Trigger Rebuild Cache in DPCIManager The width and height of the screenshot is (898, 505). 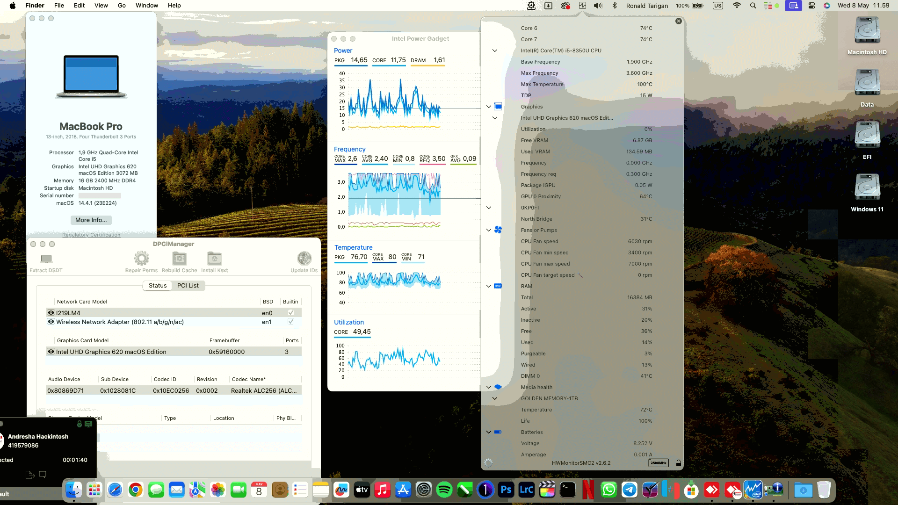pyautogui.click(x=179, y=259)
